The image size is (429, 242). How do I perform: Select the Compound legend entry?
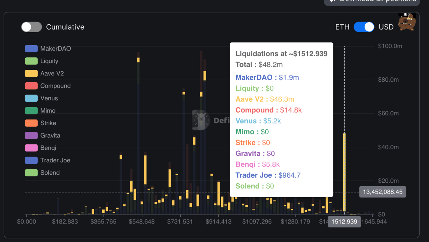click(x=48, y=86)
